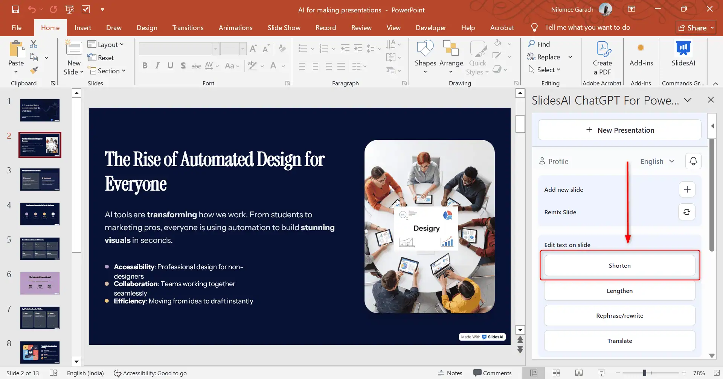This screenshot has height=379, width=723.
Task: Open the File tab
Action: coord(17,27)
